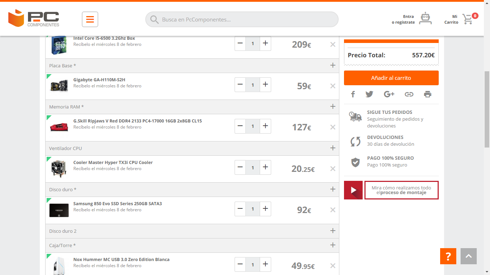This screenshot has width=490, height=275.
Task: Play the assembly process video
Action: tap(353, 190)
